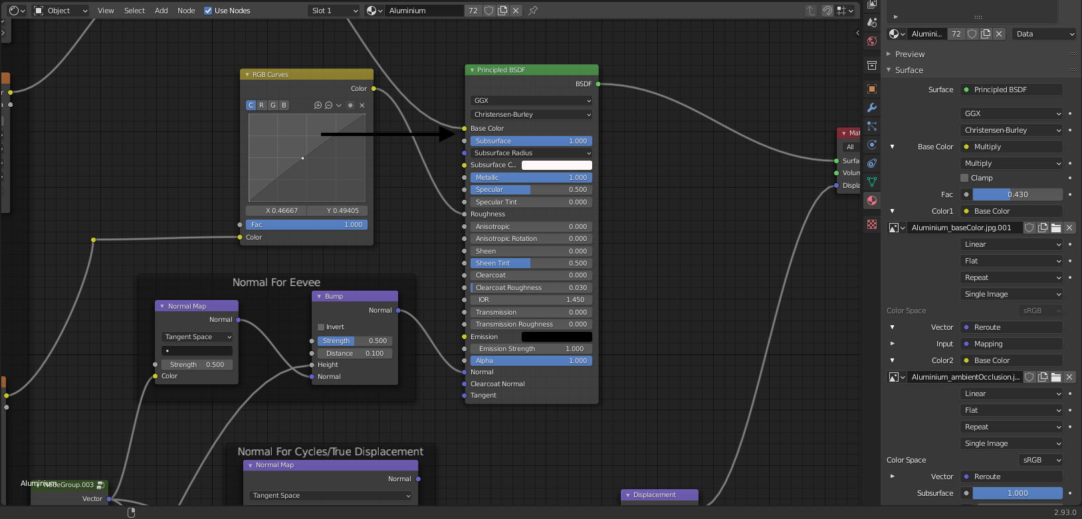This screenshot has height=519, width=1082.
Task: Open the Data link dropdown in properties
Action: [1043, 34]
